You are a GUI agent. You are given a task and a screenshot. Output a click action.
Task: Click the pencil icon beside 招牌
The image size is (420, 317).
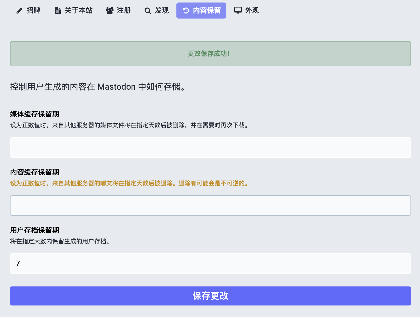(19, 11)
